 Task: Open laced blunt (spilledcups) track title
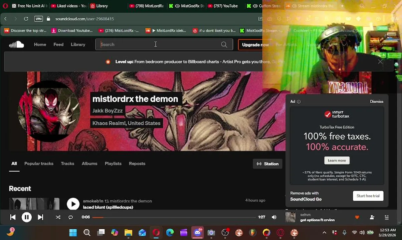108,207
